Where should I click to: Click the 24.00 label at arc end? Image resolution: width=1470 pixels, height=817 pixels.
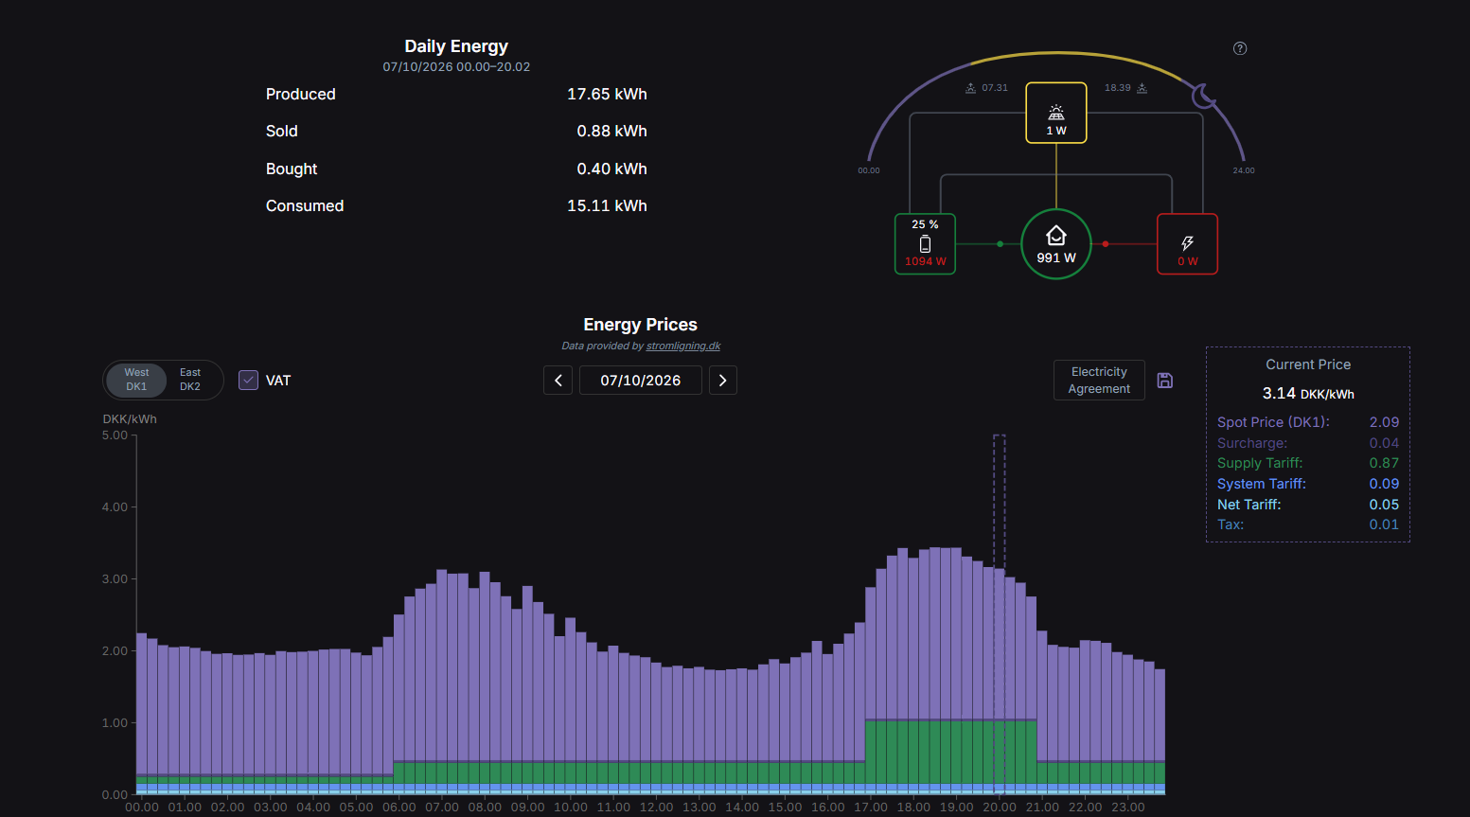[x=1244, y=170]
